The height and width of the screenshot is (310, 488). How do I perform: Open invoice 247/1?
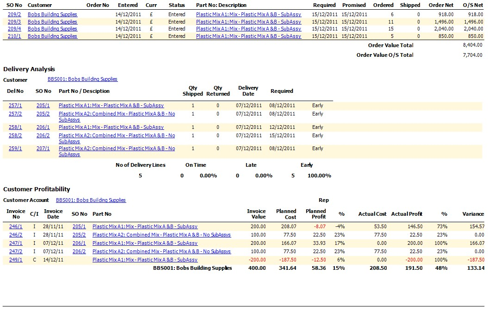coord(16,243)
